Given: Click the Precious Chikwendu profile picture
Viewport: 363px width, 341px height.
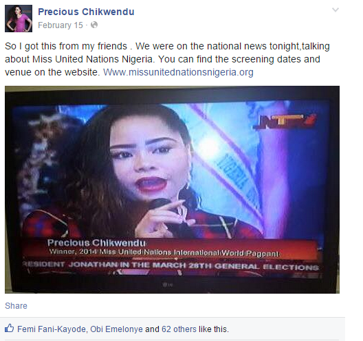Looking at the screenshot, I should [x=19, y=19].
